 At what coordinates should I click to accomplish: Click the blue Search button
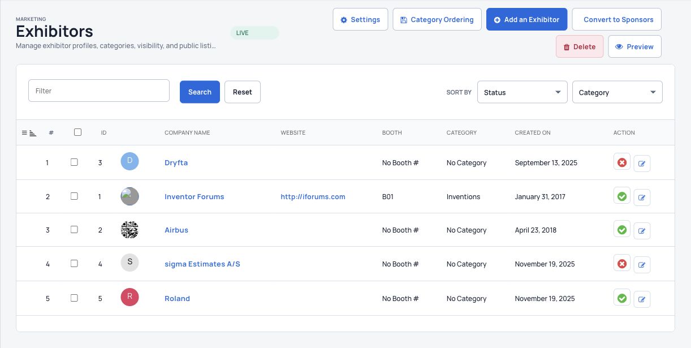coord(200,92)
